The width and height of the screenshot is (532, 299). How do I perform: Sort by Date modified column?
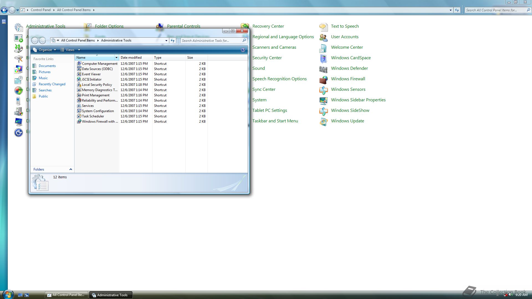pos(135,58)
